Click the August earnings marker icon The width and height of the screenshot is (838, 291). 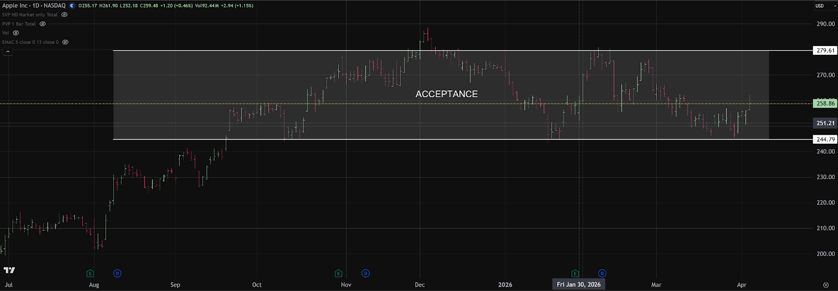click(x=90, y=273)
